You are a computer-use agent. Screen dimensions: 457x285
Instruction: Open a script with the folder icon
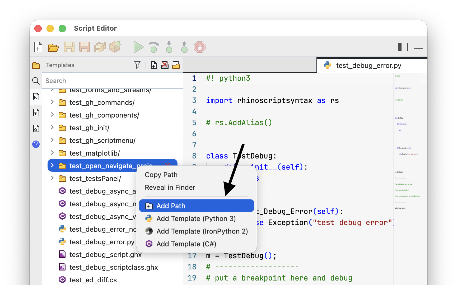[x=53, y=48]
